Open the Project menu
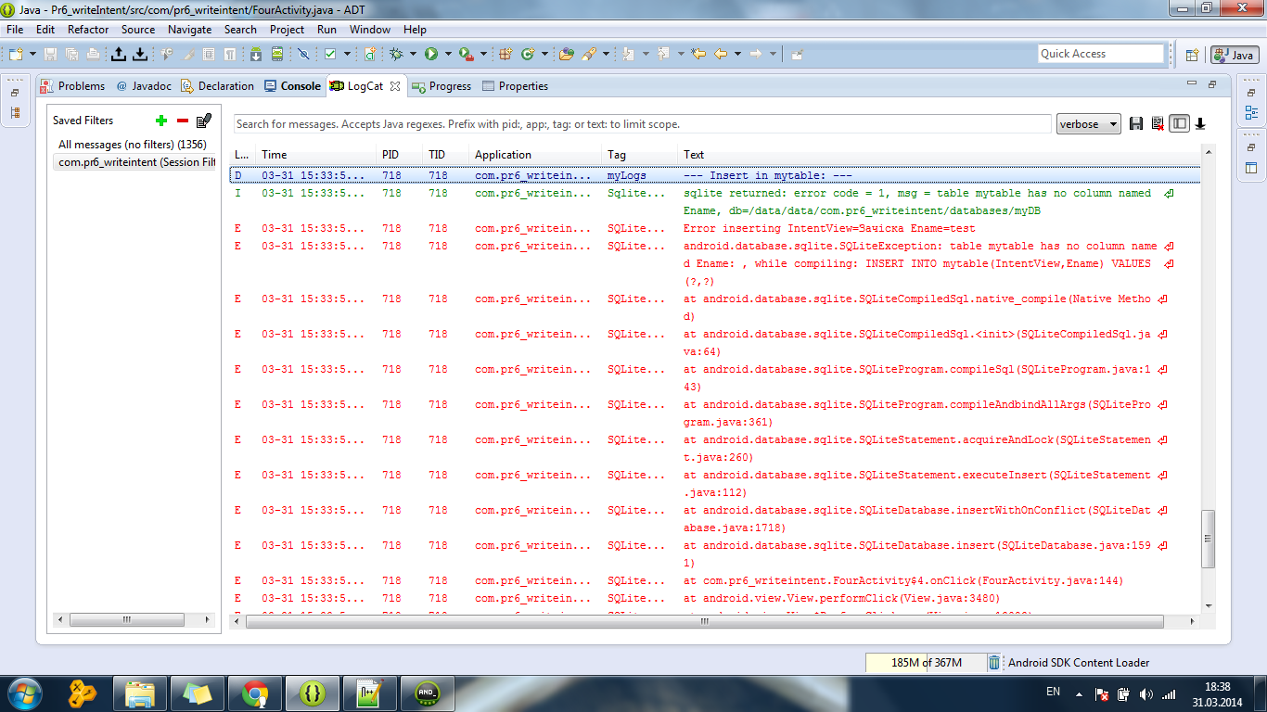Screen dimensions: 1267x712 point(287,30)
